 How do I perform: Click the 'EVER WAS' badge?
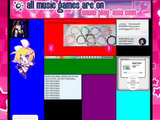(x=105, y=57)
